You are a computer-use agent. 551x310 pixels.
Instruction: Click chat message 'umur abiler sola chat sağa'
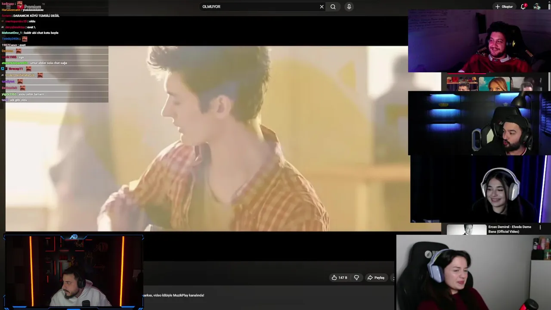tap(49, 63)
